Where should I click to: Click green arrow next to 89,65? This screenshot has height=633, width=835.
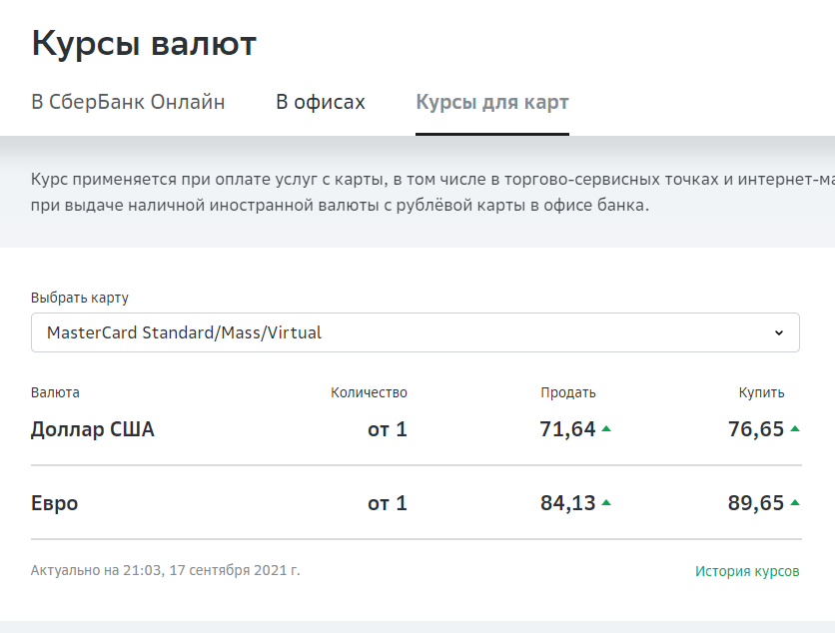coord(795,503)
